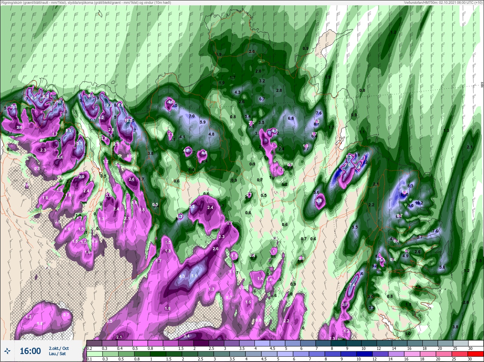Click the weekday text 'Lau./ Sat'

click(57, 354)
